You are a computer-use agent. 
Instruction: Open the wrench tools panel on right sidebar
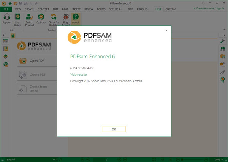[x=223, y=41]
